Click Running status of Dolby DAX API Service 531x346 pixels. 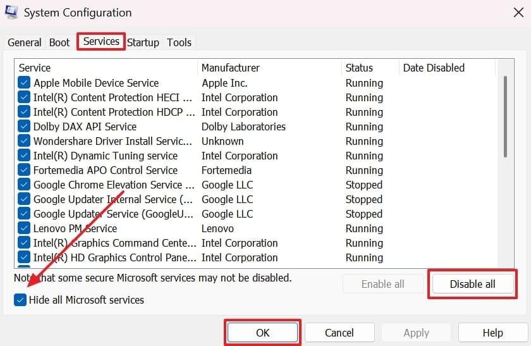click(364, 127)
